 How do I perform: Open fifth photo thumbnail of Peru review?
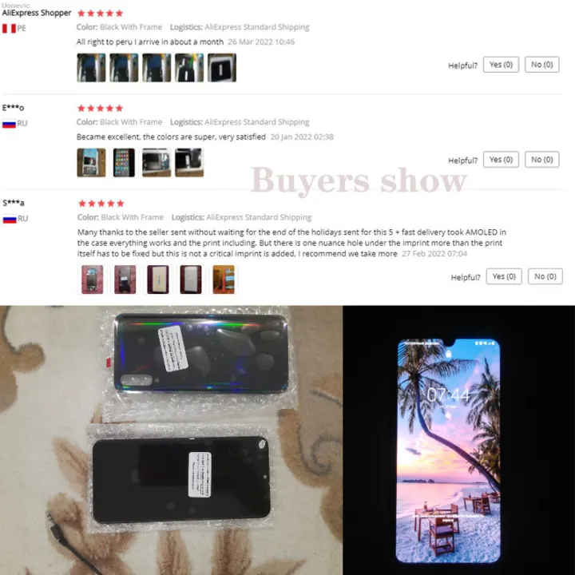tap(222, 67)
